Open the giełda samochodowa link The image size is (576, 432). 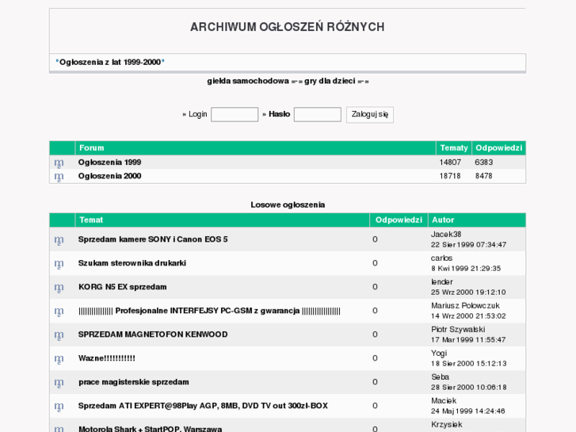[x=248, y=81]
